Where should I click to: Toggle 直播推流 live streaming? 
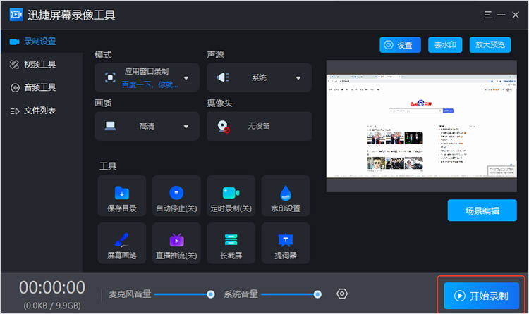(x=176, y=243)
